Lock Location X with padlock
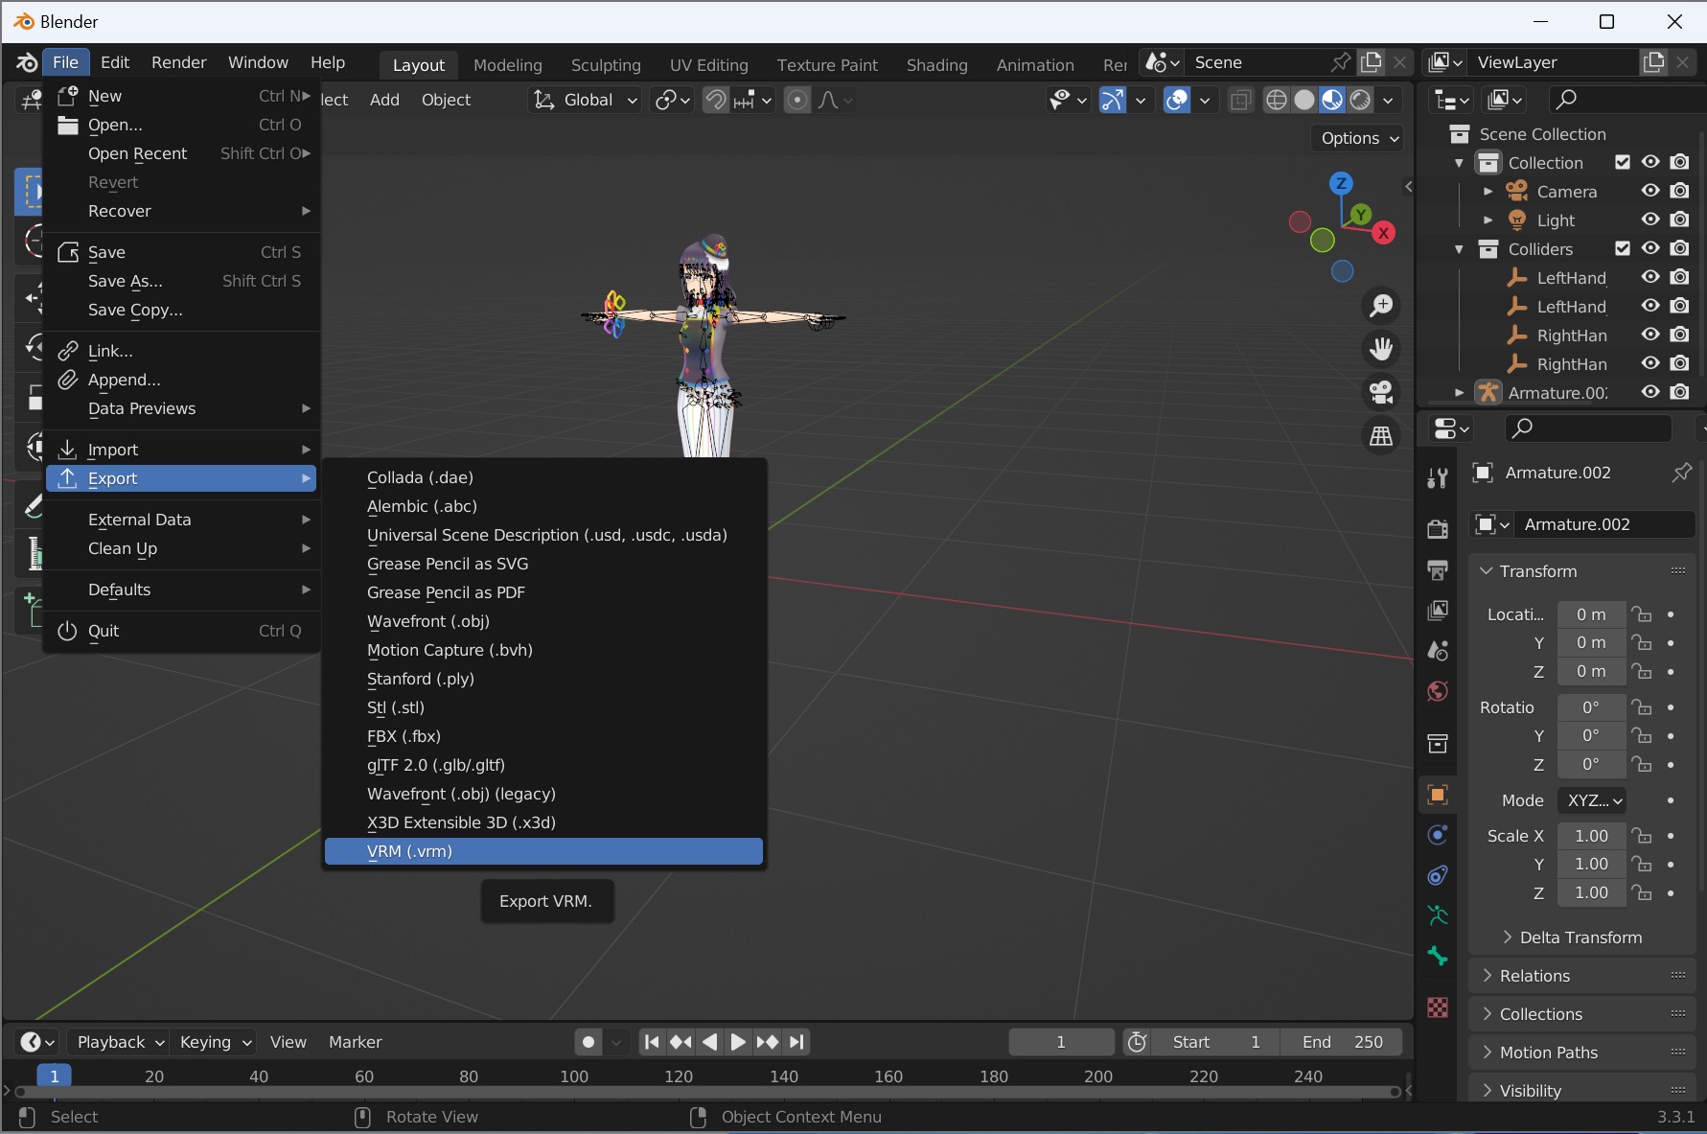 point(1643,614)
